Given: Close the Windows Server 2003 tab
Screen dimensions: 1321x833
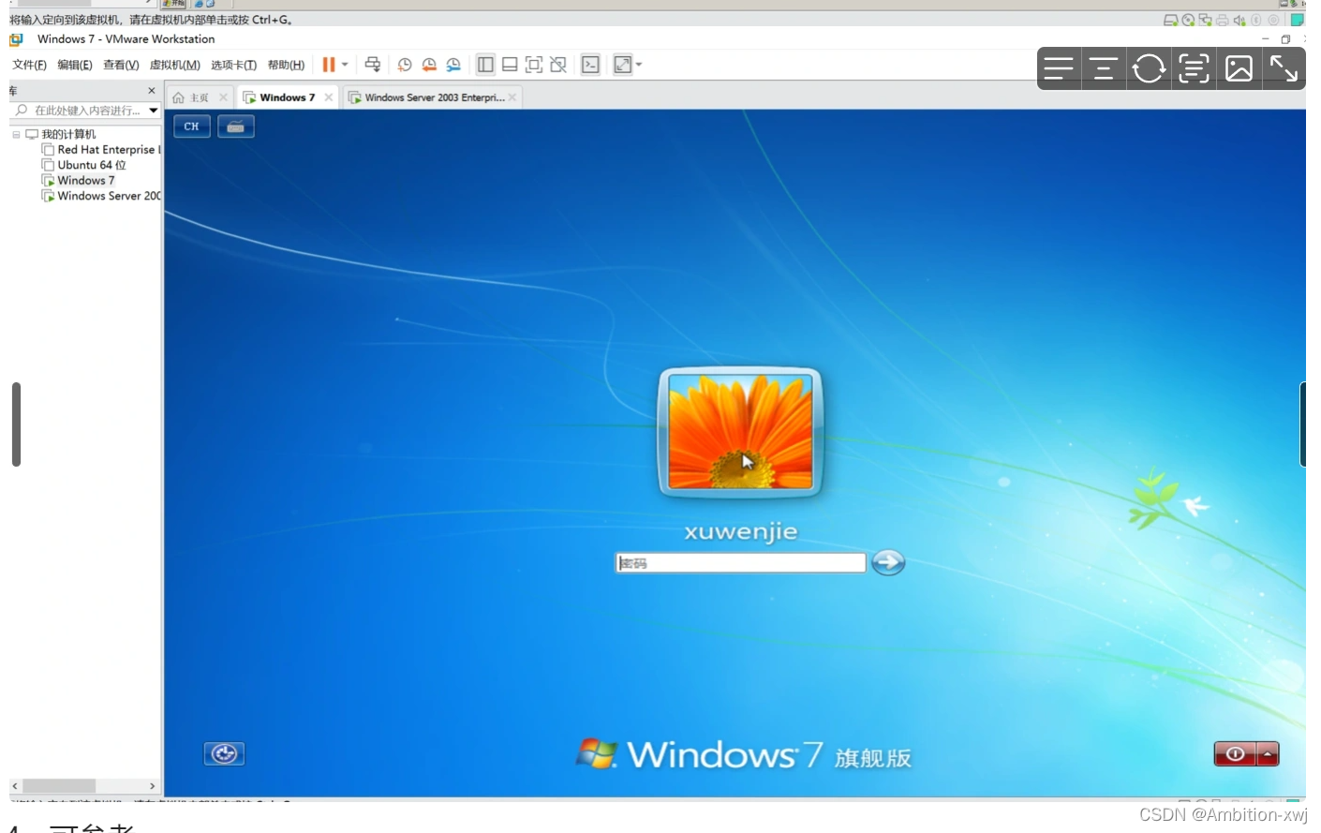Looking at the screenshot, I should [x=512, y=97].
